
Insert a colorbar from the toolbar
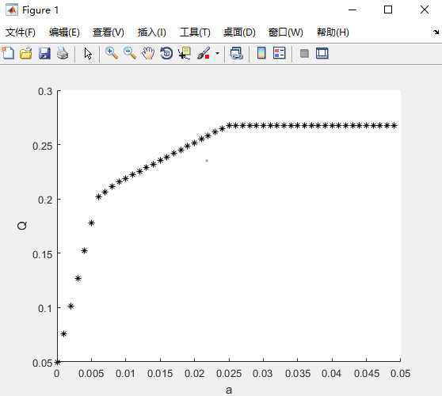261,53
